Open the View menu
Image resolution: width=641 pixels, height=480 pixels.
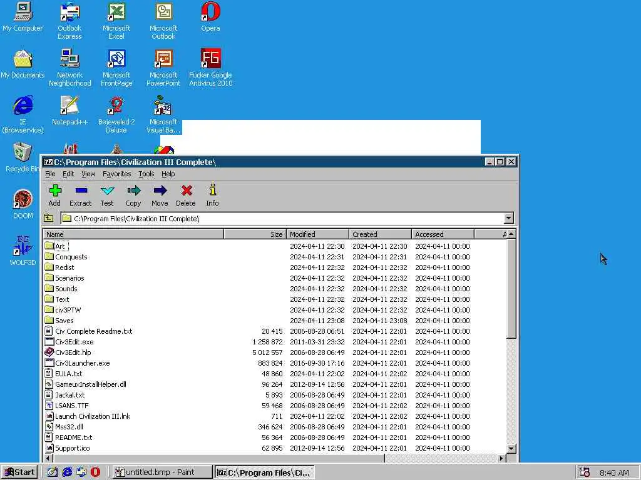[88, 174]
